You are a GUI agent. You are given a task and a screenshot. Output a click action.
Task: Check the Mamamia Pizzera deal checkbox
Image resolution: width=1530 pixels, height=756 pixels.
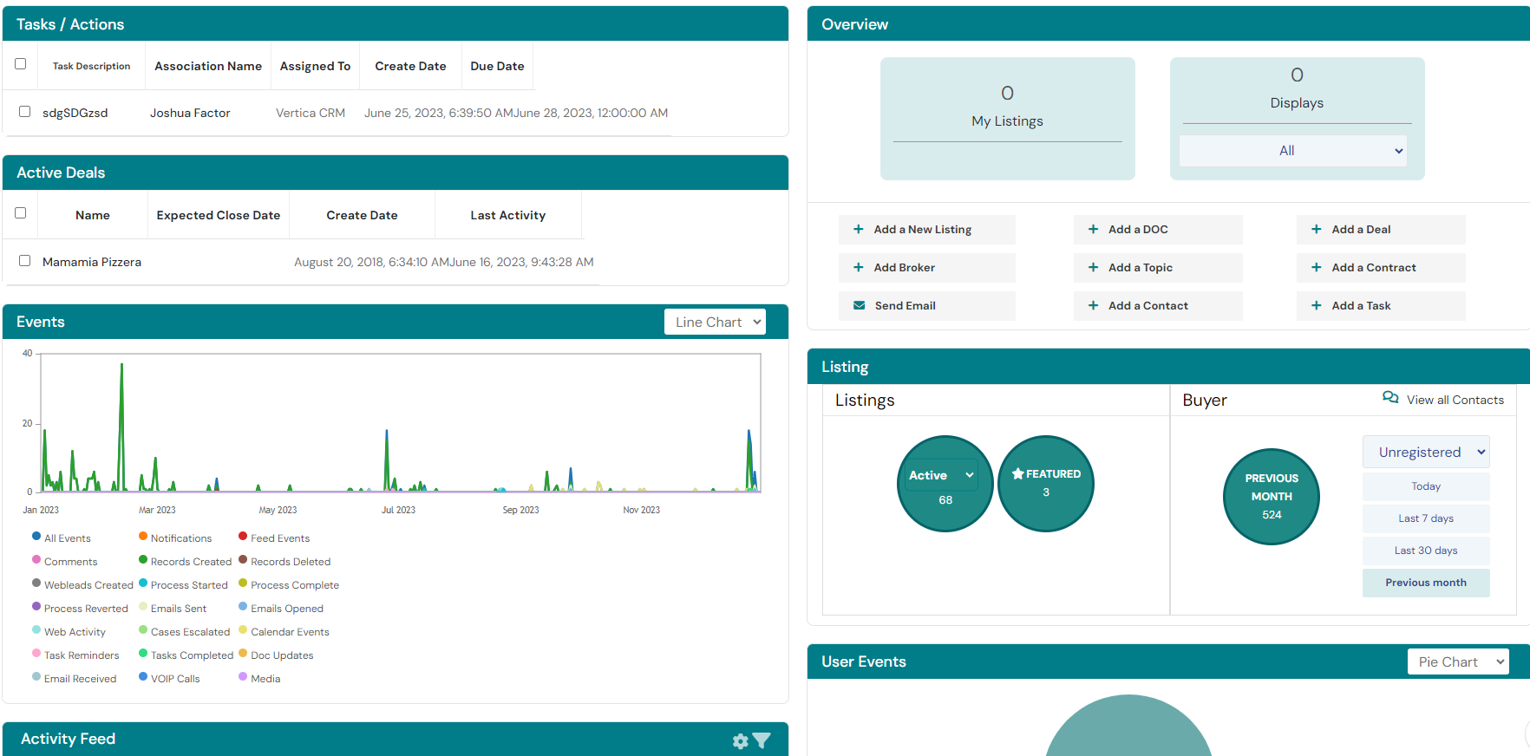[x=24, y=261]
